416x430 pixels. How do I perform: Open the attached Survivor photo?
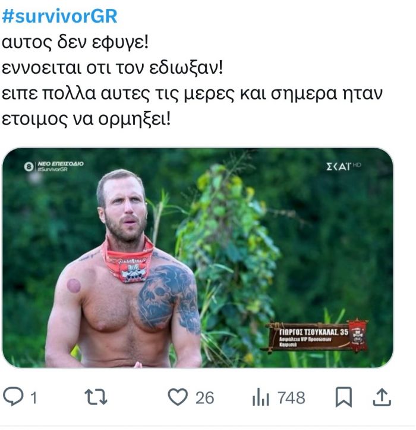click(197, 257)
